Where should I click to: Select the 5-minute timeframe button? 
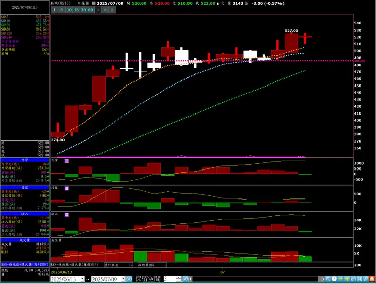pyautogui.click(x=61, y=10)
